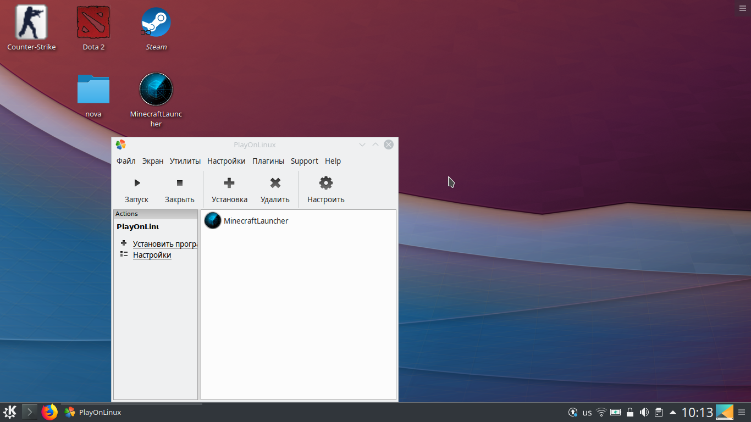Expand hidden system tray icons arrow
The height and width of the screenshot is (422, 751).
click(x=672, y=412)
